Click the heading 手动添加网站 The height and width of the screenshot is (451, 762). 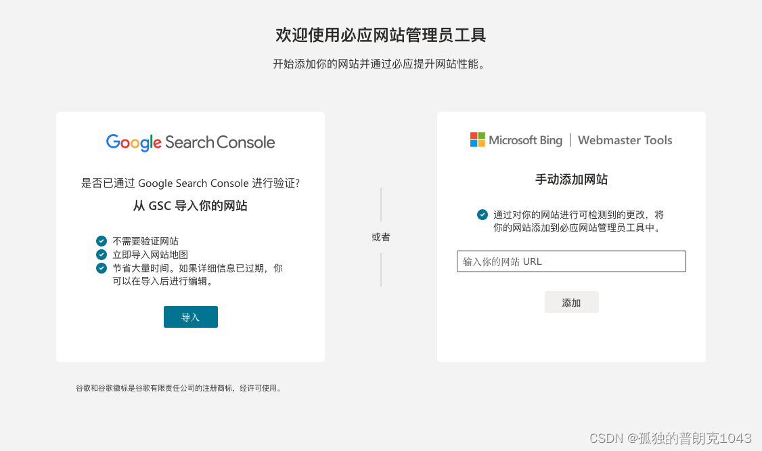(571, 179)
